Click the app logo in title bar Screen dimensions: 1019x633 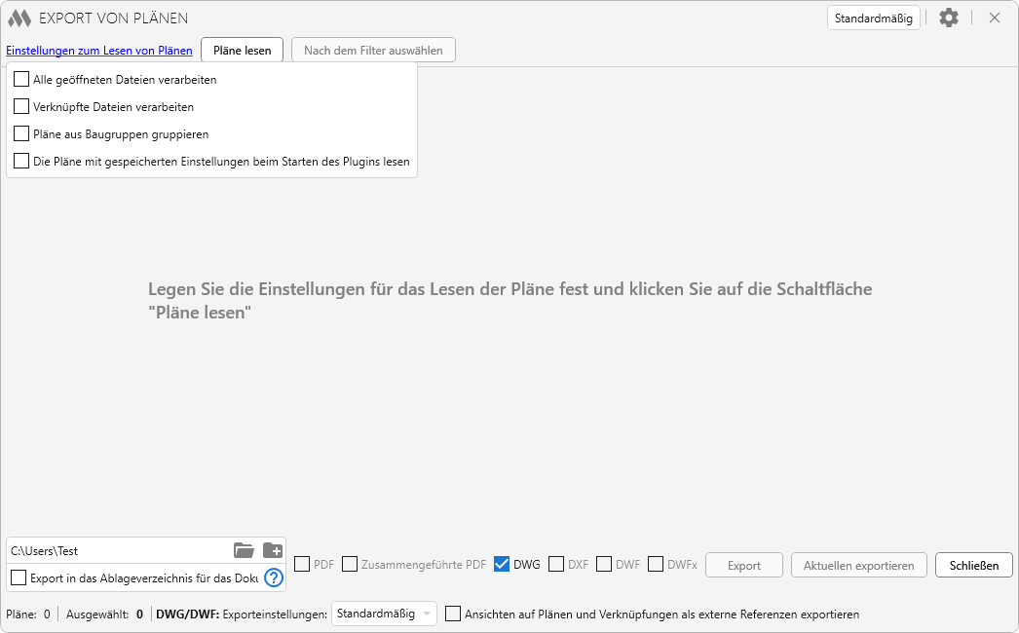coord(19,19)
